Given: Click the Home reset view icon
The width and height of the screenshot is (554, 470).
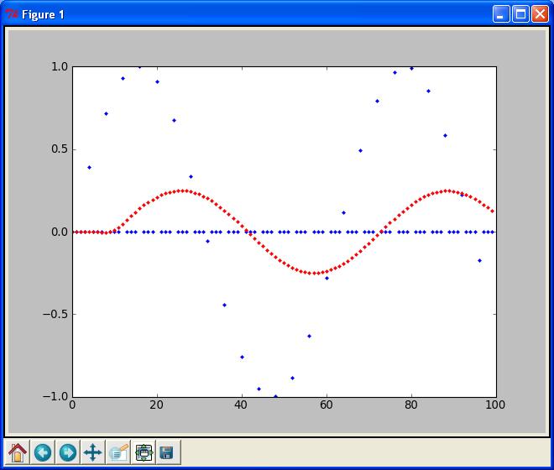Looking at the screenshot, I should pos(18,452).
